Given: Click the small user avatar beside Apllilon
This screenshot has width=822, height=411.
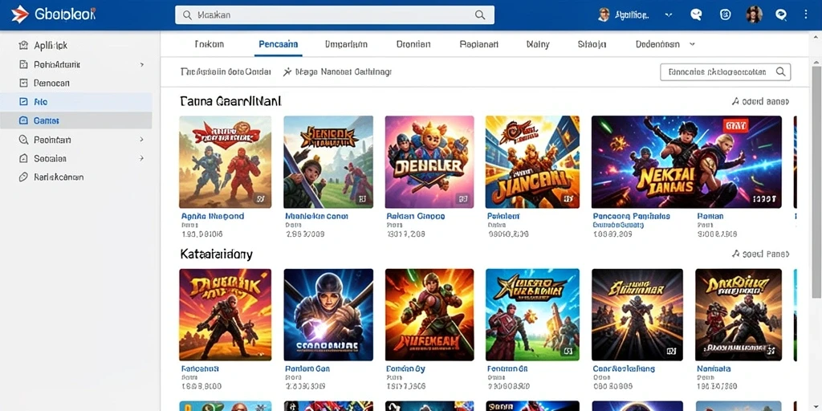Looking at the screenshot, I should point(604,14).
